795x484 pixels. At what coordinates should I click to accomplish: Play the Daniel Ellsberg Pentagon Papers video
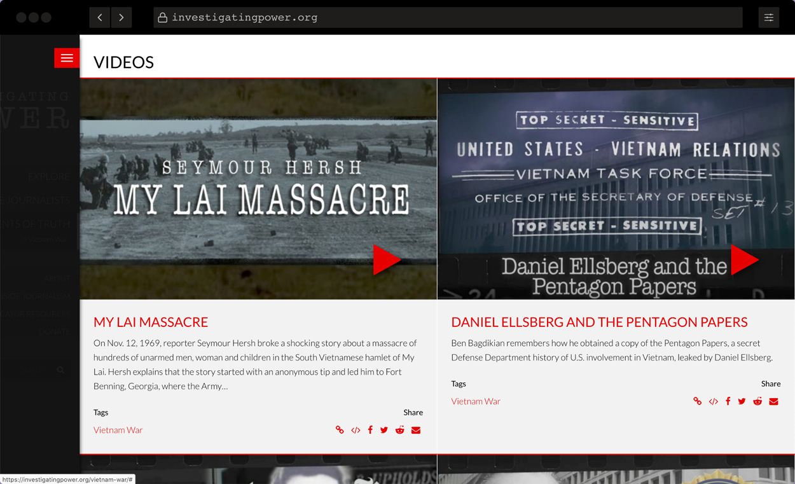point(743,259)
